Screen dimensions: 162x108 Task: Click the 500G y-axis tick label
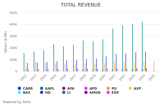click(x=13, y=13)
